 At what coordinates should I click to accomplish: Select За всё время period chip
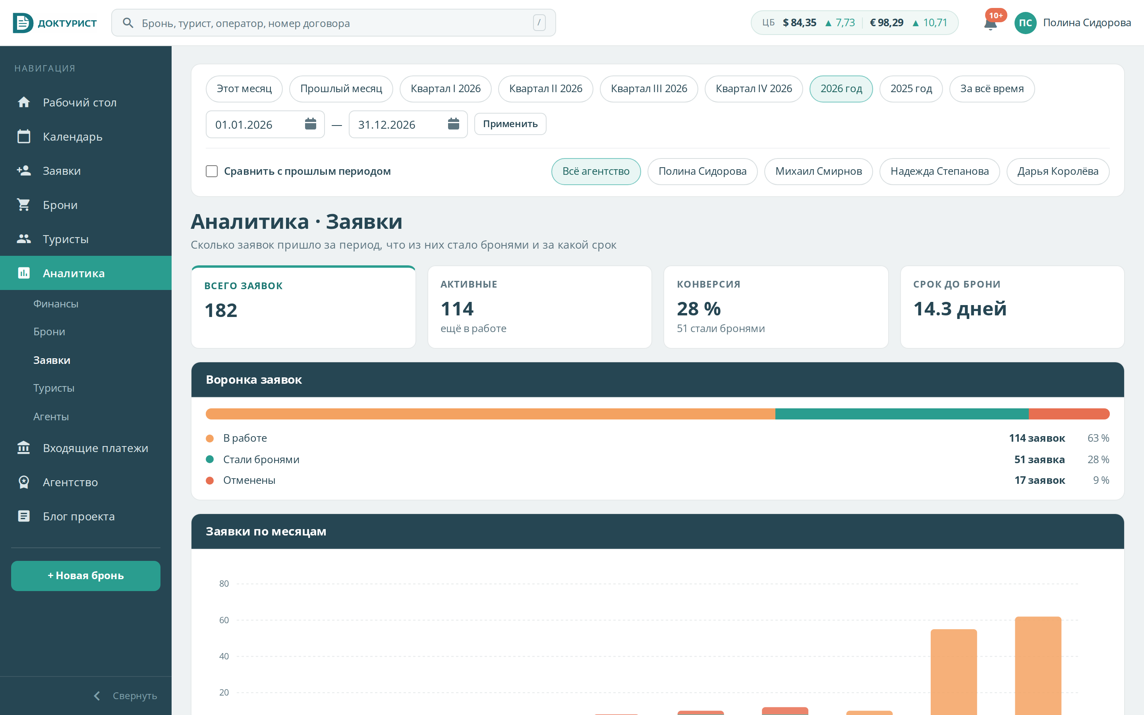click(992, 89)
